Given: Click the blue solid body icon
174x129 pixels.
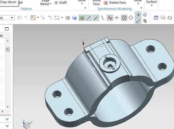Looking at the screenshot, I should [74, 18].
